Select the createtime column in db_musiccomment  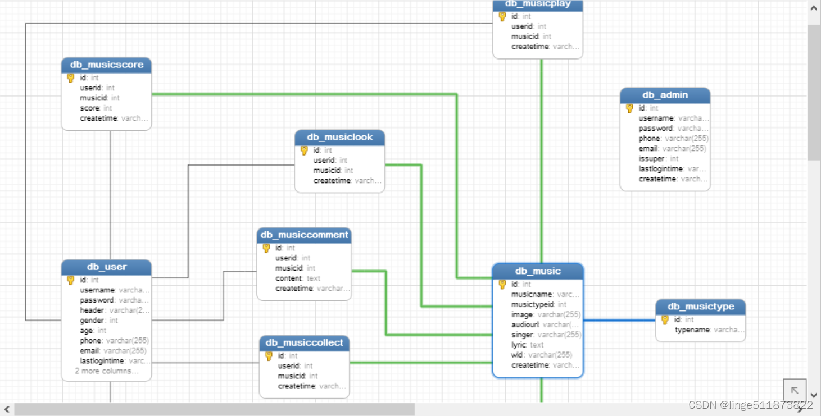tap(312, 289)
